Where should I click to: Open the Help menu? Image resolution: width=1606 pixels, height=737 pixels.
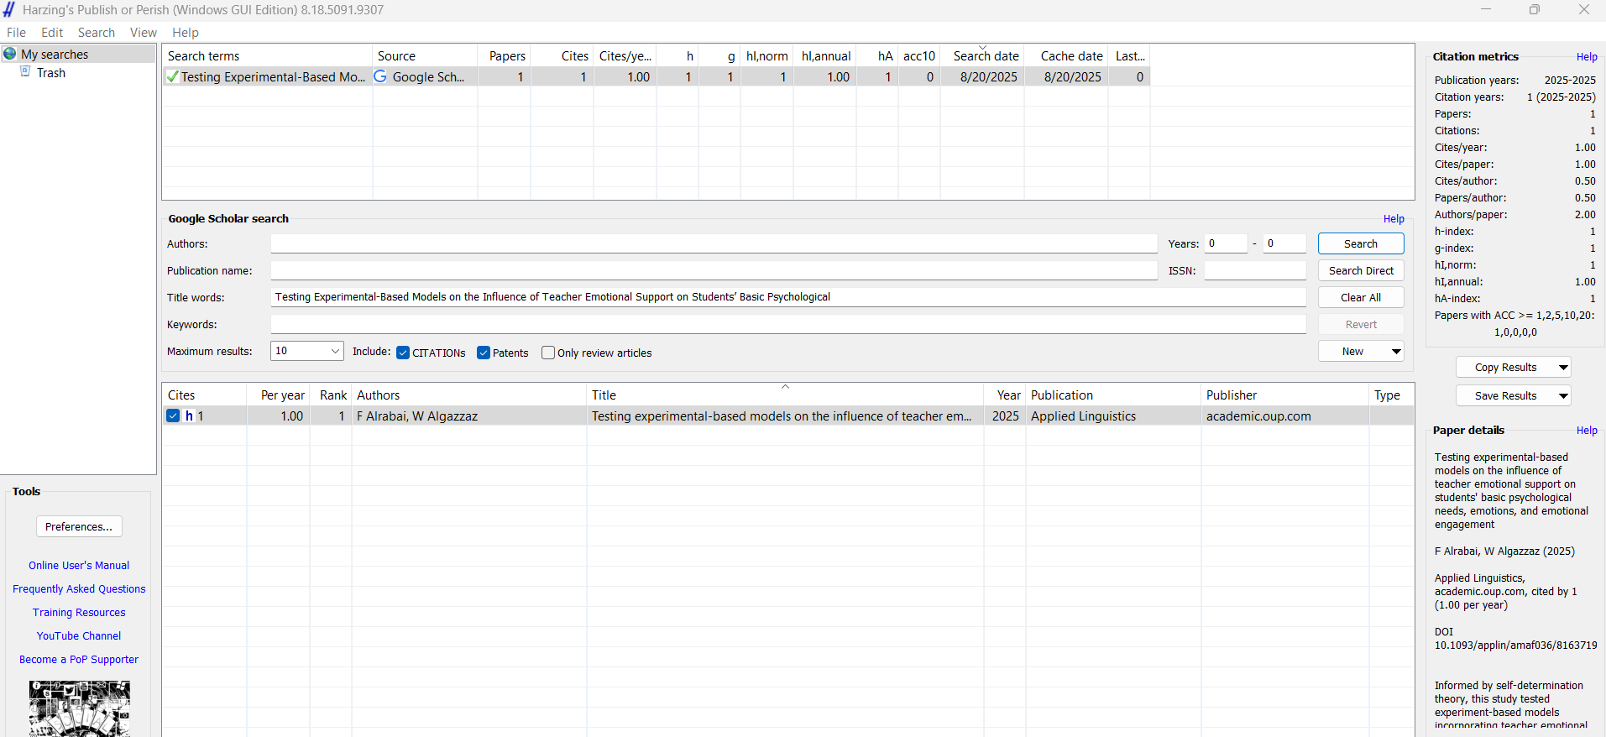pyautogui.click(x=186, y=33)
